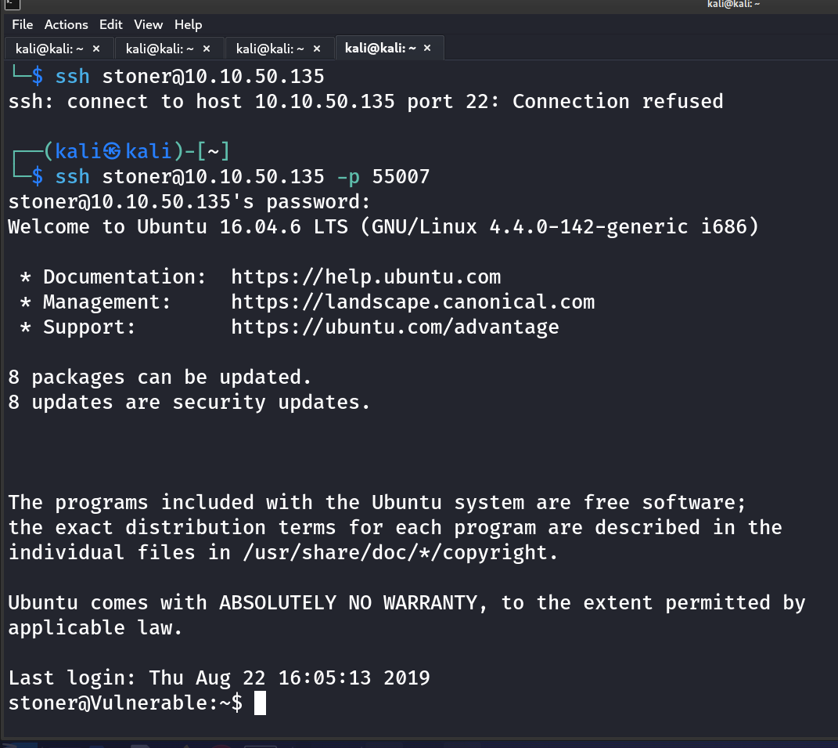Close the third kali@kali tab
The width and height of the screenshot is (838, 748).
(317, 49)
